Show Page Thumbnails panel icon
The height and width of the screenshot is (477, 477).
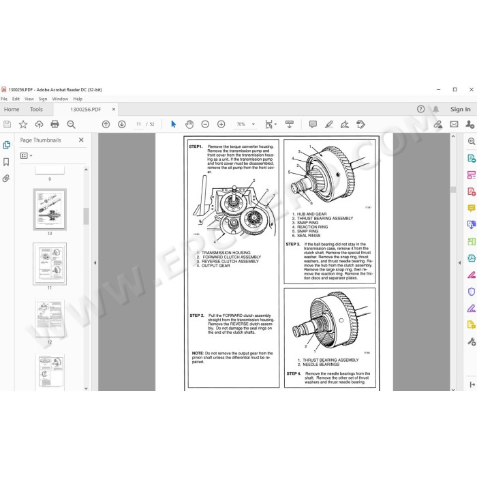(x=7, y=144)
